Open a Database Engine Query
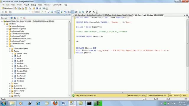189x106 pixels. (x=16, y=9)
